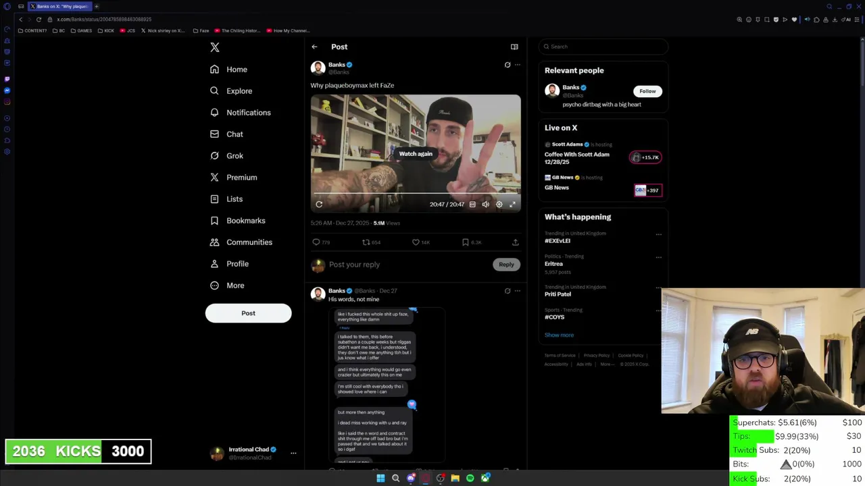Toggle video captions
This screenshot has width=865, height=486.
(x=472, y=205)
